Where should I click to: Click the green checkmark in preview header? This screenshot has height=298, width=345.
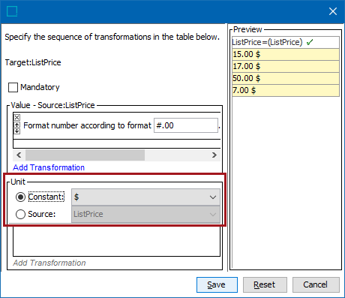click(x=310, y=42)
